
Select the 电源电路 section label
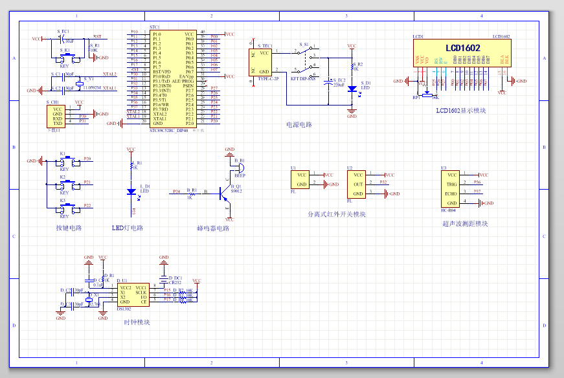299,124
